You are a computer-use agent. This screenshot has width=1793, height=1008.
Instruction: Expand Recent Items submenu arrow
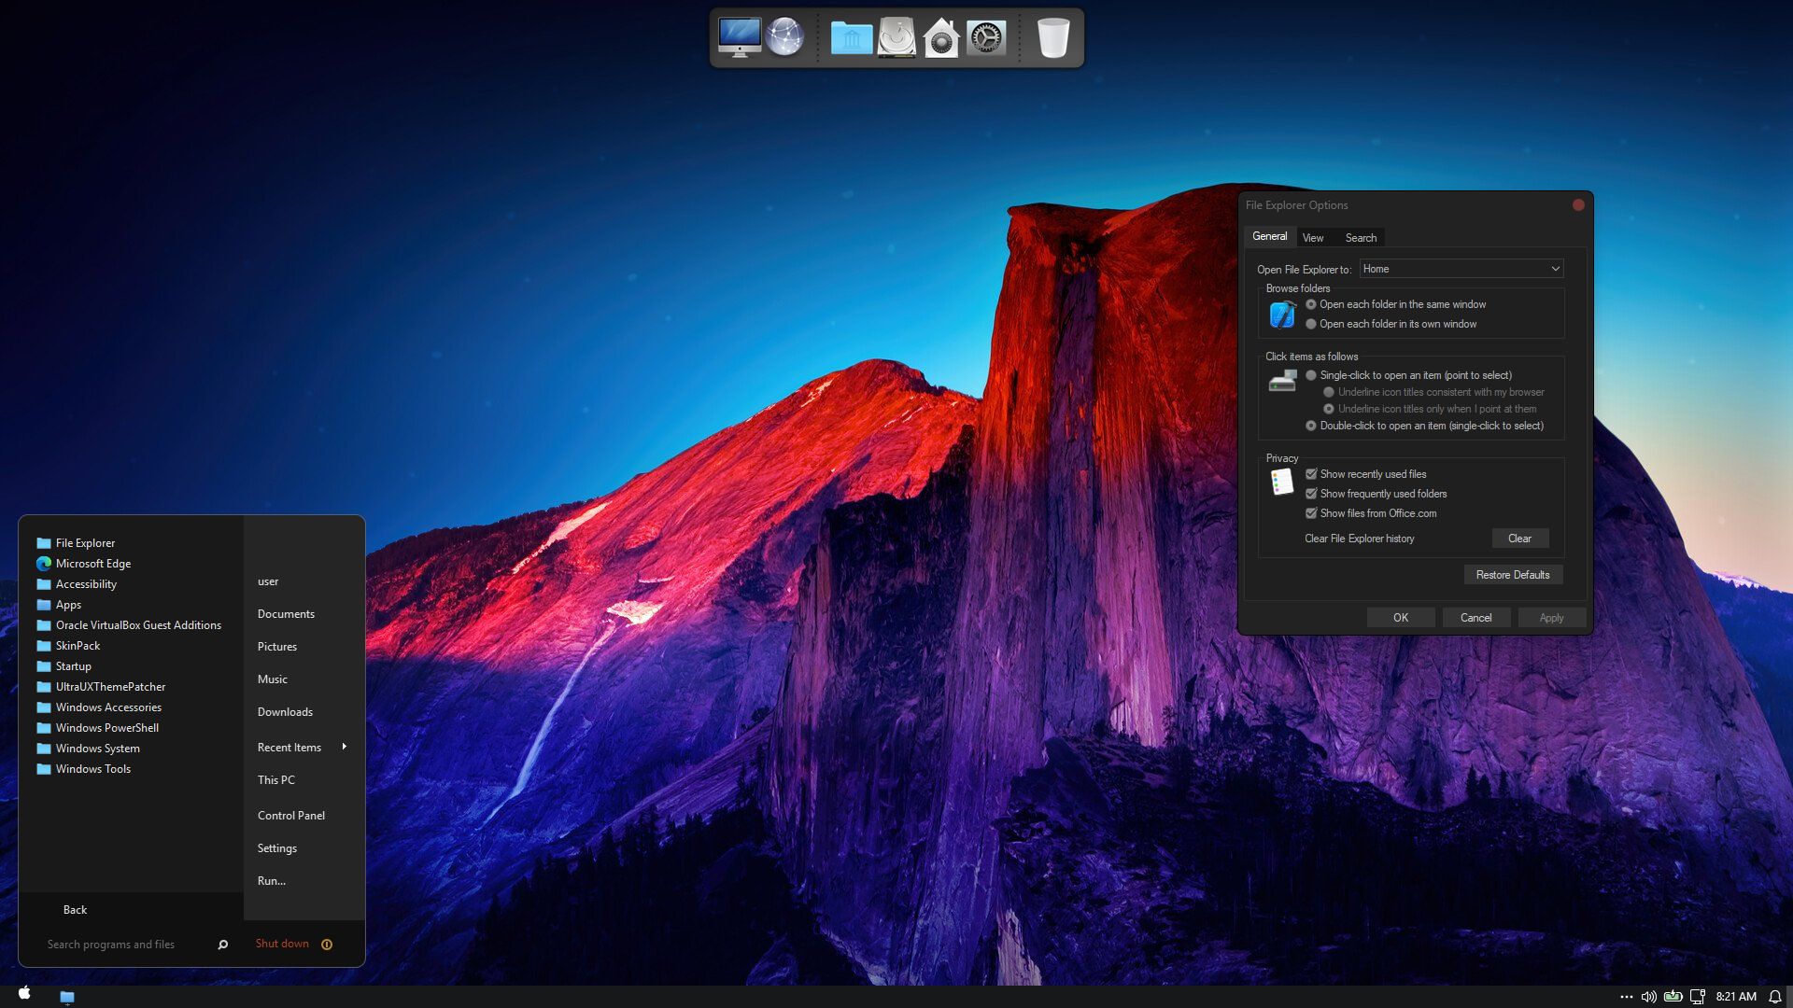coord(345,747)
